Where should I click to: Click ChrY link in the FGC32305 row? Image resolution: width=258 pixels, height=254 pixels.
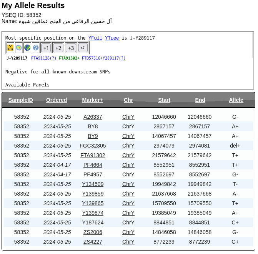pyautogui.click(x=128, y=146)
